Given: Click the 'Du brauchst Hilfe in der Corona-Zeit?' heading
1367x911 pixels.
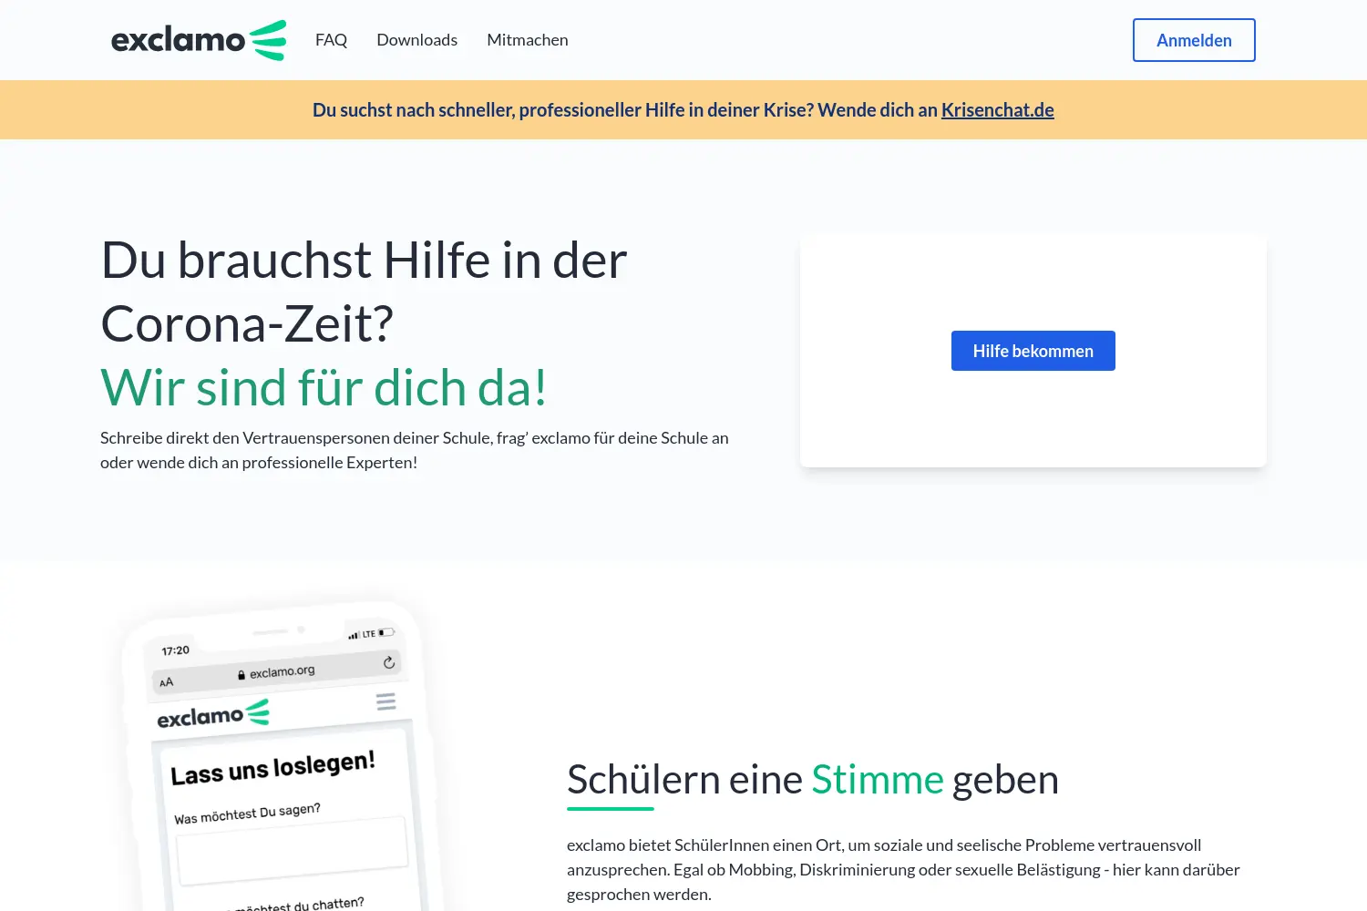Looking at the screenshot, I should (364, 292).
